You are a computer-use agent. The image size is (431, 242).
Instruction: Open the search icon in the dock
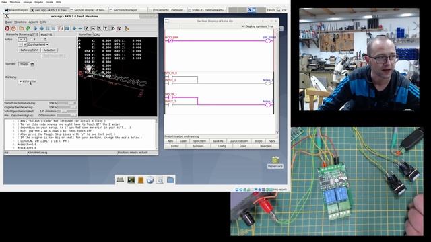[160, 180]
